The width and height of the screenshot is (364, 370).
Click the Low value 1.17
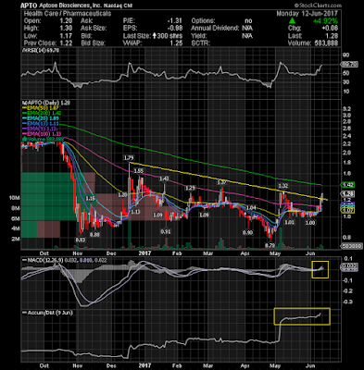tap(67, 36)
